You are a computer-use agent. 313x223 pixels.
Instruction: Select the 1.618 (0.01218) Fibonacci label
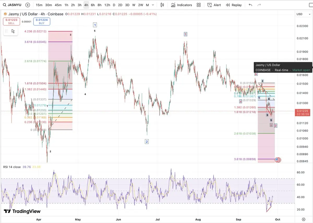(x=245, y=112)
